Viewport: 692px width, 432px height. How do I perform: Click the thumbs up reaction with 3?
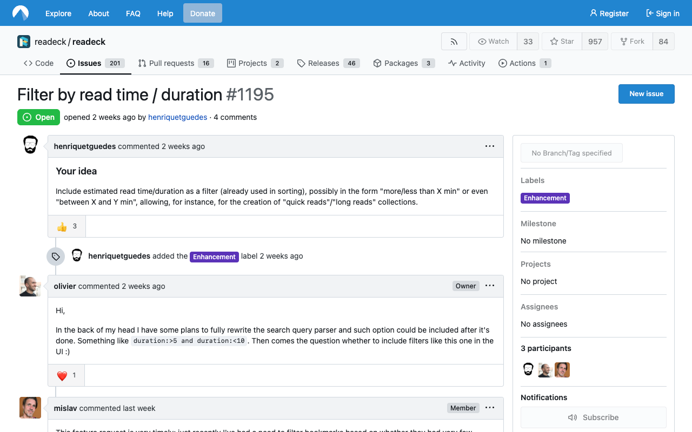(67, 226)
